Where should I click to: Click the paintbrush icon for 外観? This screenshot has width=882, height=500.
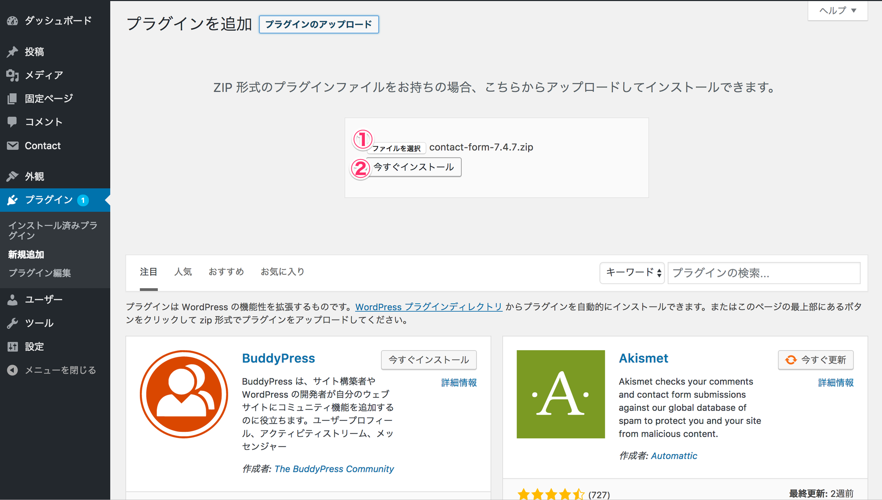tap(13, 176)
